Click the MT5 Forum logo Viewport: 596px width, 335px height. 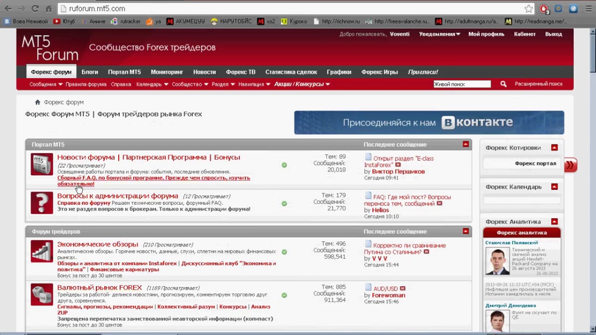pyautogui.click(x=50, y=47)
